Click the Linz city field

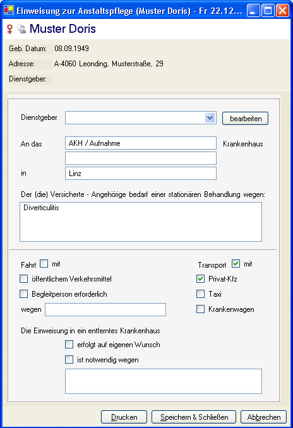tap(141, 174)
